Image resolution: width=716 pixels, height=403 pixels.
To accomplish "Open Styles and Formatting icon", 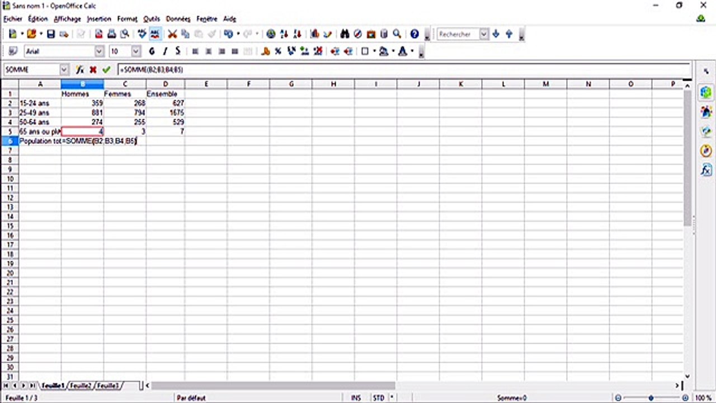I will [13, 51].
